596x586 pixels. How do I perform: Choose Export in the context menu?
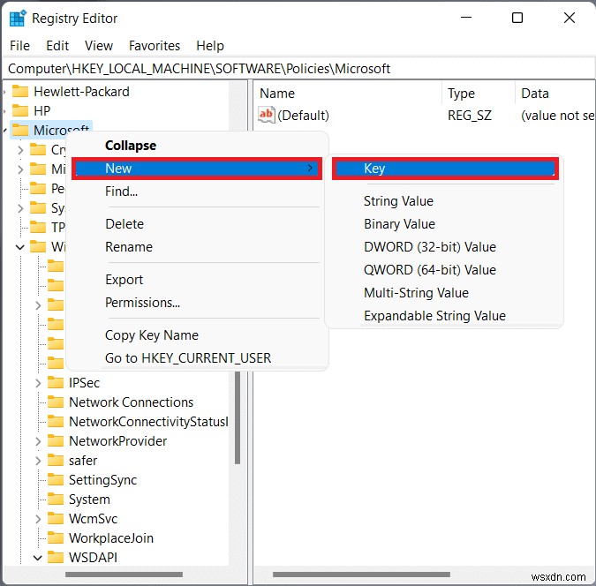(x=197, y=279)
